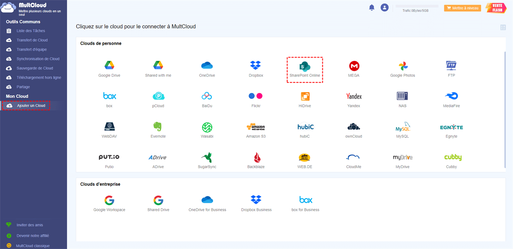The height and width of the screenshot is (249, 513).
Task: Select the Shared with me cloud
Action: click(x=158, y=69)
